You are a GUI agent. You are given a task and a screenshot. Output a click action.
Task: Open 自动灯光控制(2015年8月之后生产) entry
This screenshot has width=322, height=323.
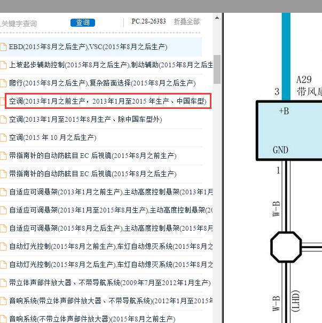(x=111, y=264)
